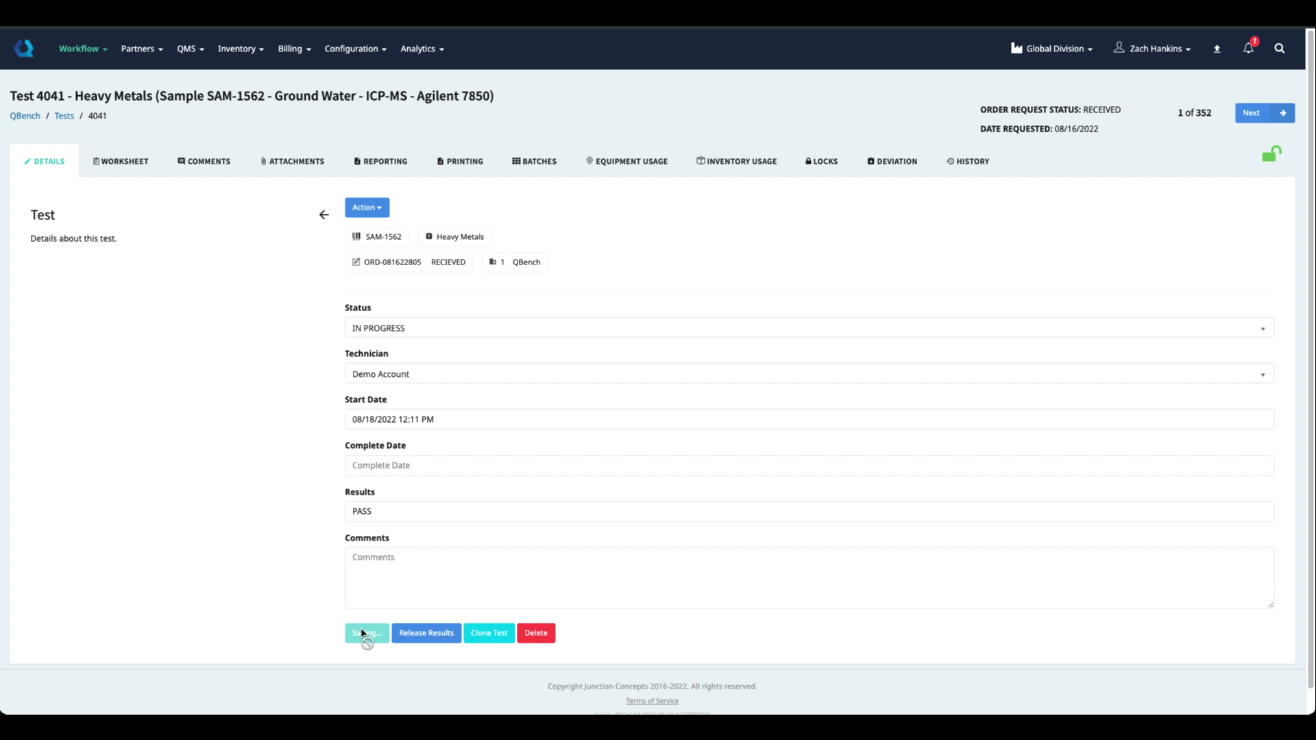Switch to the Worksheet tab
This screenshot has height=740, width=1316.
click(121, 161)
